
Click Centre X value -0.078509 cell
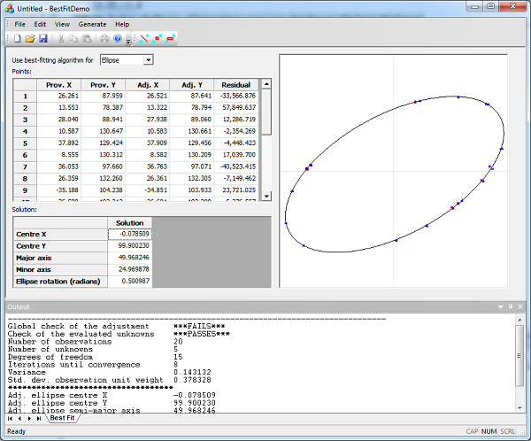click(x=130, y=234)
